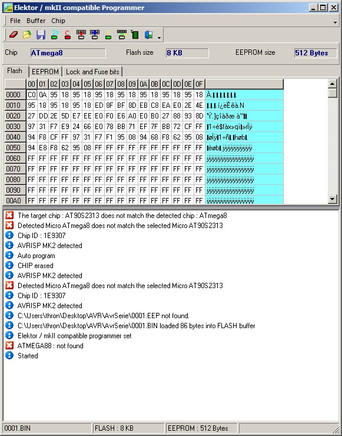Click the hex grid scrollbar thumb
Viewport: 342px width, 436px height.
point(332,93)
